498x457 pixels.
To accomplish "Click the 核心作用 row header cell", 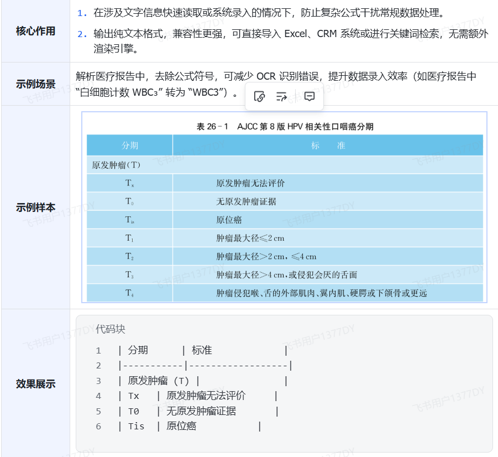I will tap(35, 31).
